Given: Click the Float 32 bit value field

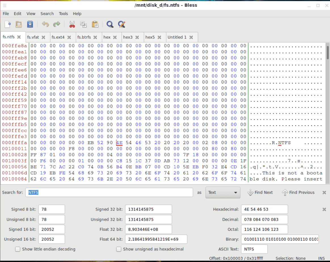Looking at the screenshot, I should pos(148,229).
